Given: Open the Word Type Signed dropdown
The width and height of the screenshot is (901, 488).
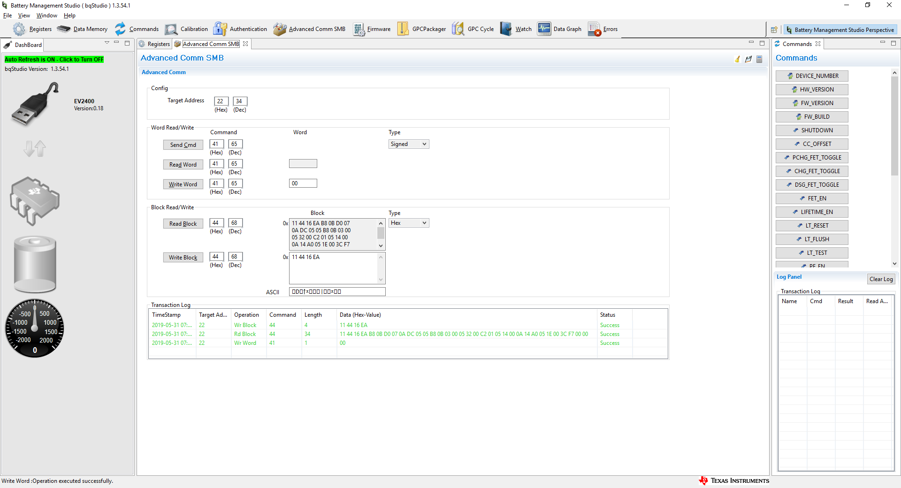Looking at the screenshot, I should pos(409,144).
